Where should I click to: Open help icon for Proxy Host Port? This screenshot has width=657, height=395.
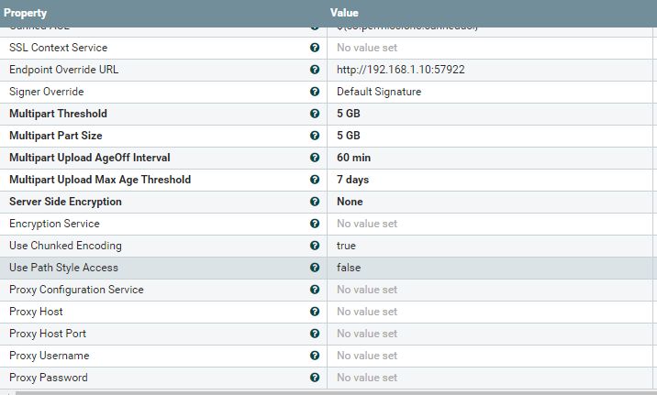point(315,334)
